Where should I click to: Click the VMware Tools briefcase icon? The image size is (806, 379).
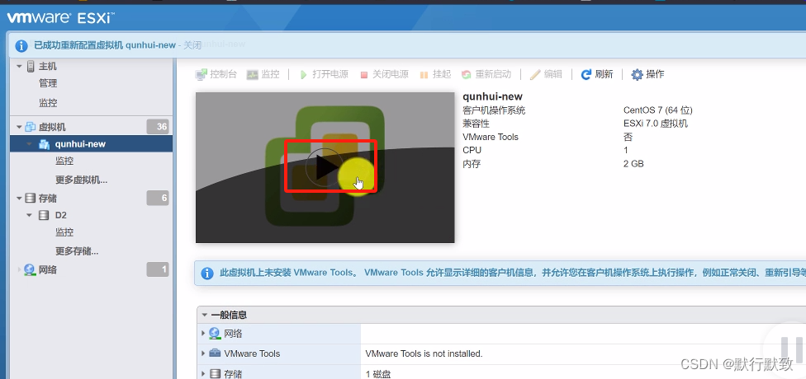pyautogui.click(x=215, y=353)
